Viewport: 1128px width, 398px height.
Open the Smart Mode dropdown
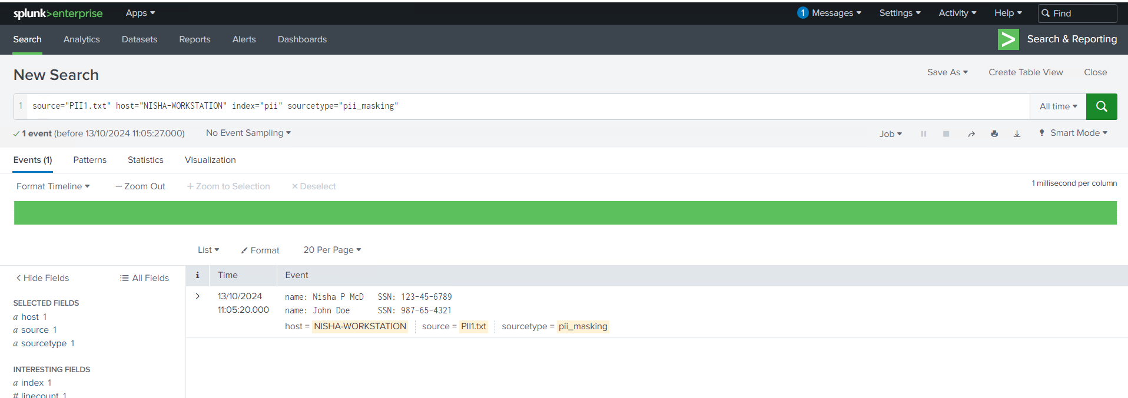(x=1074, y=133)
